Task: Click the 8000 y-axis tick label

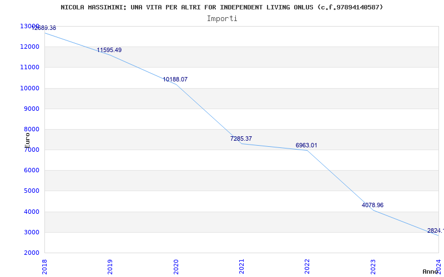Action: pyautogui.click(x=31, y=129)
